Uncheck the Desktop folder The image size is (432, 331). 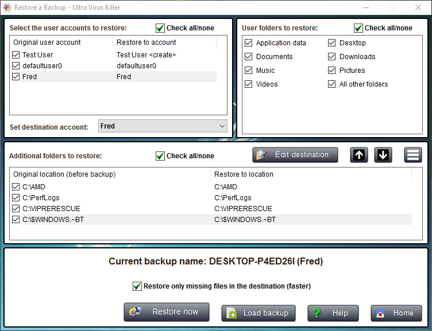click(331, 42)
